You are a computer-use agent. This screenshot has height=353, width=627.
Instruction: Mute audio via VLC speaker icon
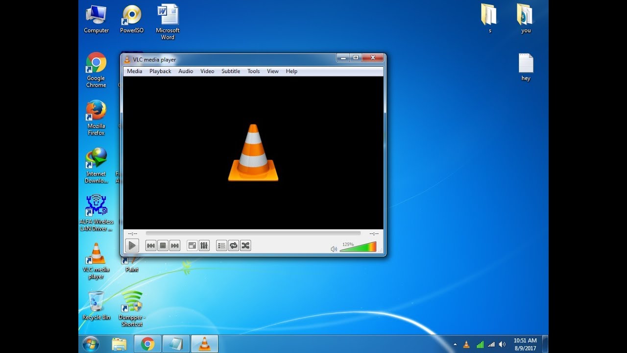click(x=334, y=249)
